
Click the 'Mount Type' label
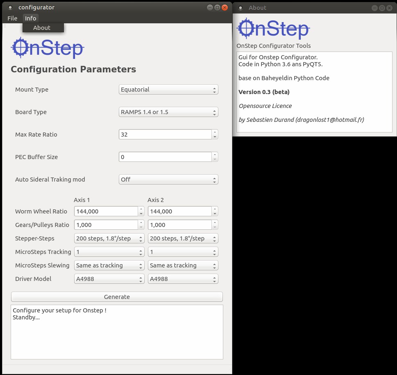pos(32,90)
